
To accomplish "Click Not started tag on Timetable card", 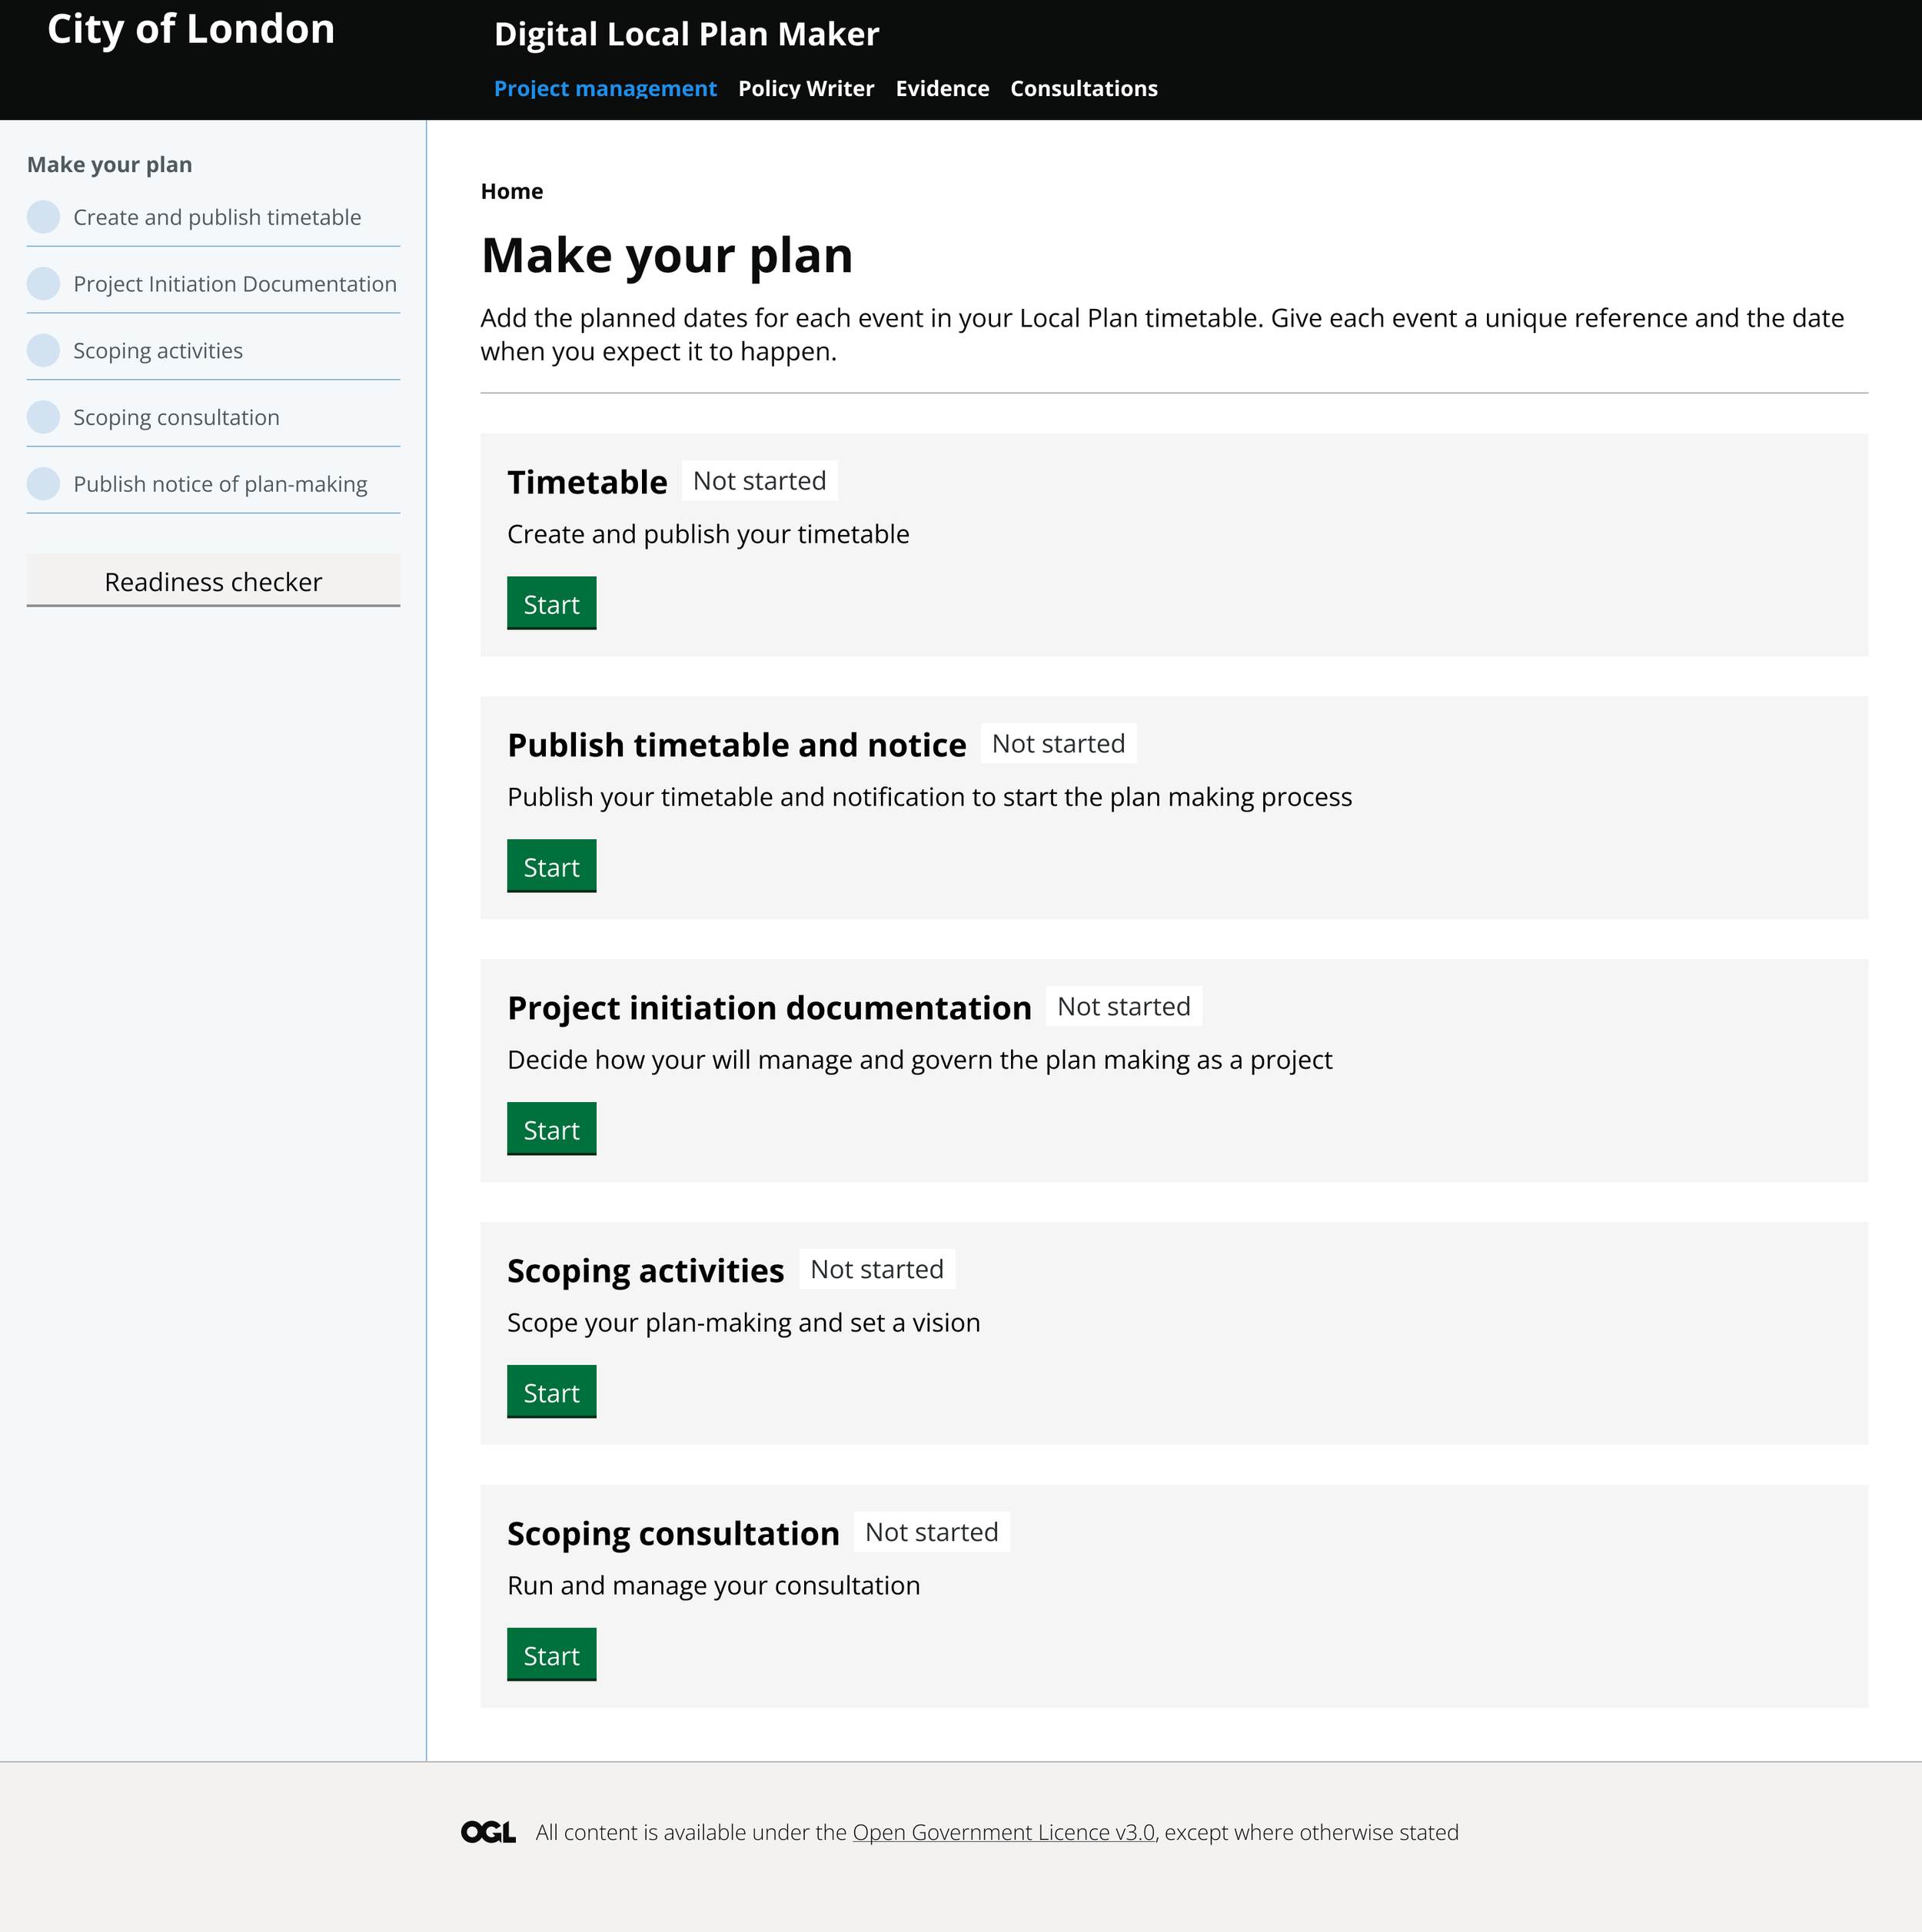I will coord(760,480).
